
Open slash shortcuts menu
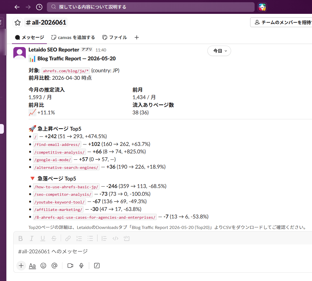click(97, 265)
